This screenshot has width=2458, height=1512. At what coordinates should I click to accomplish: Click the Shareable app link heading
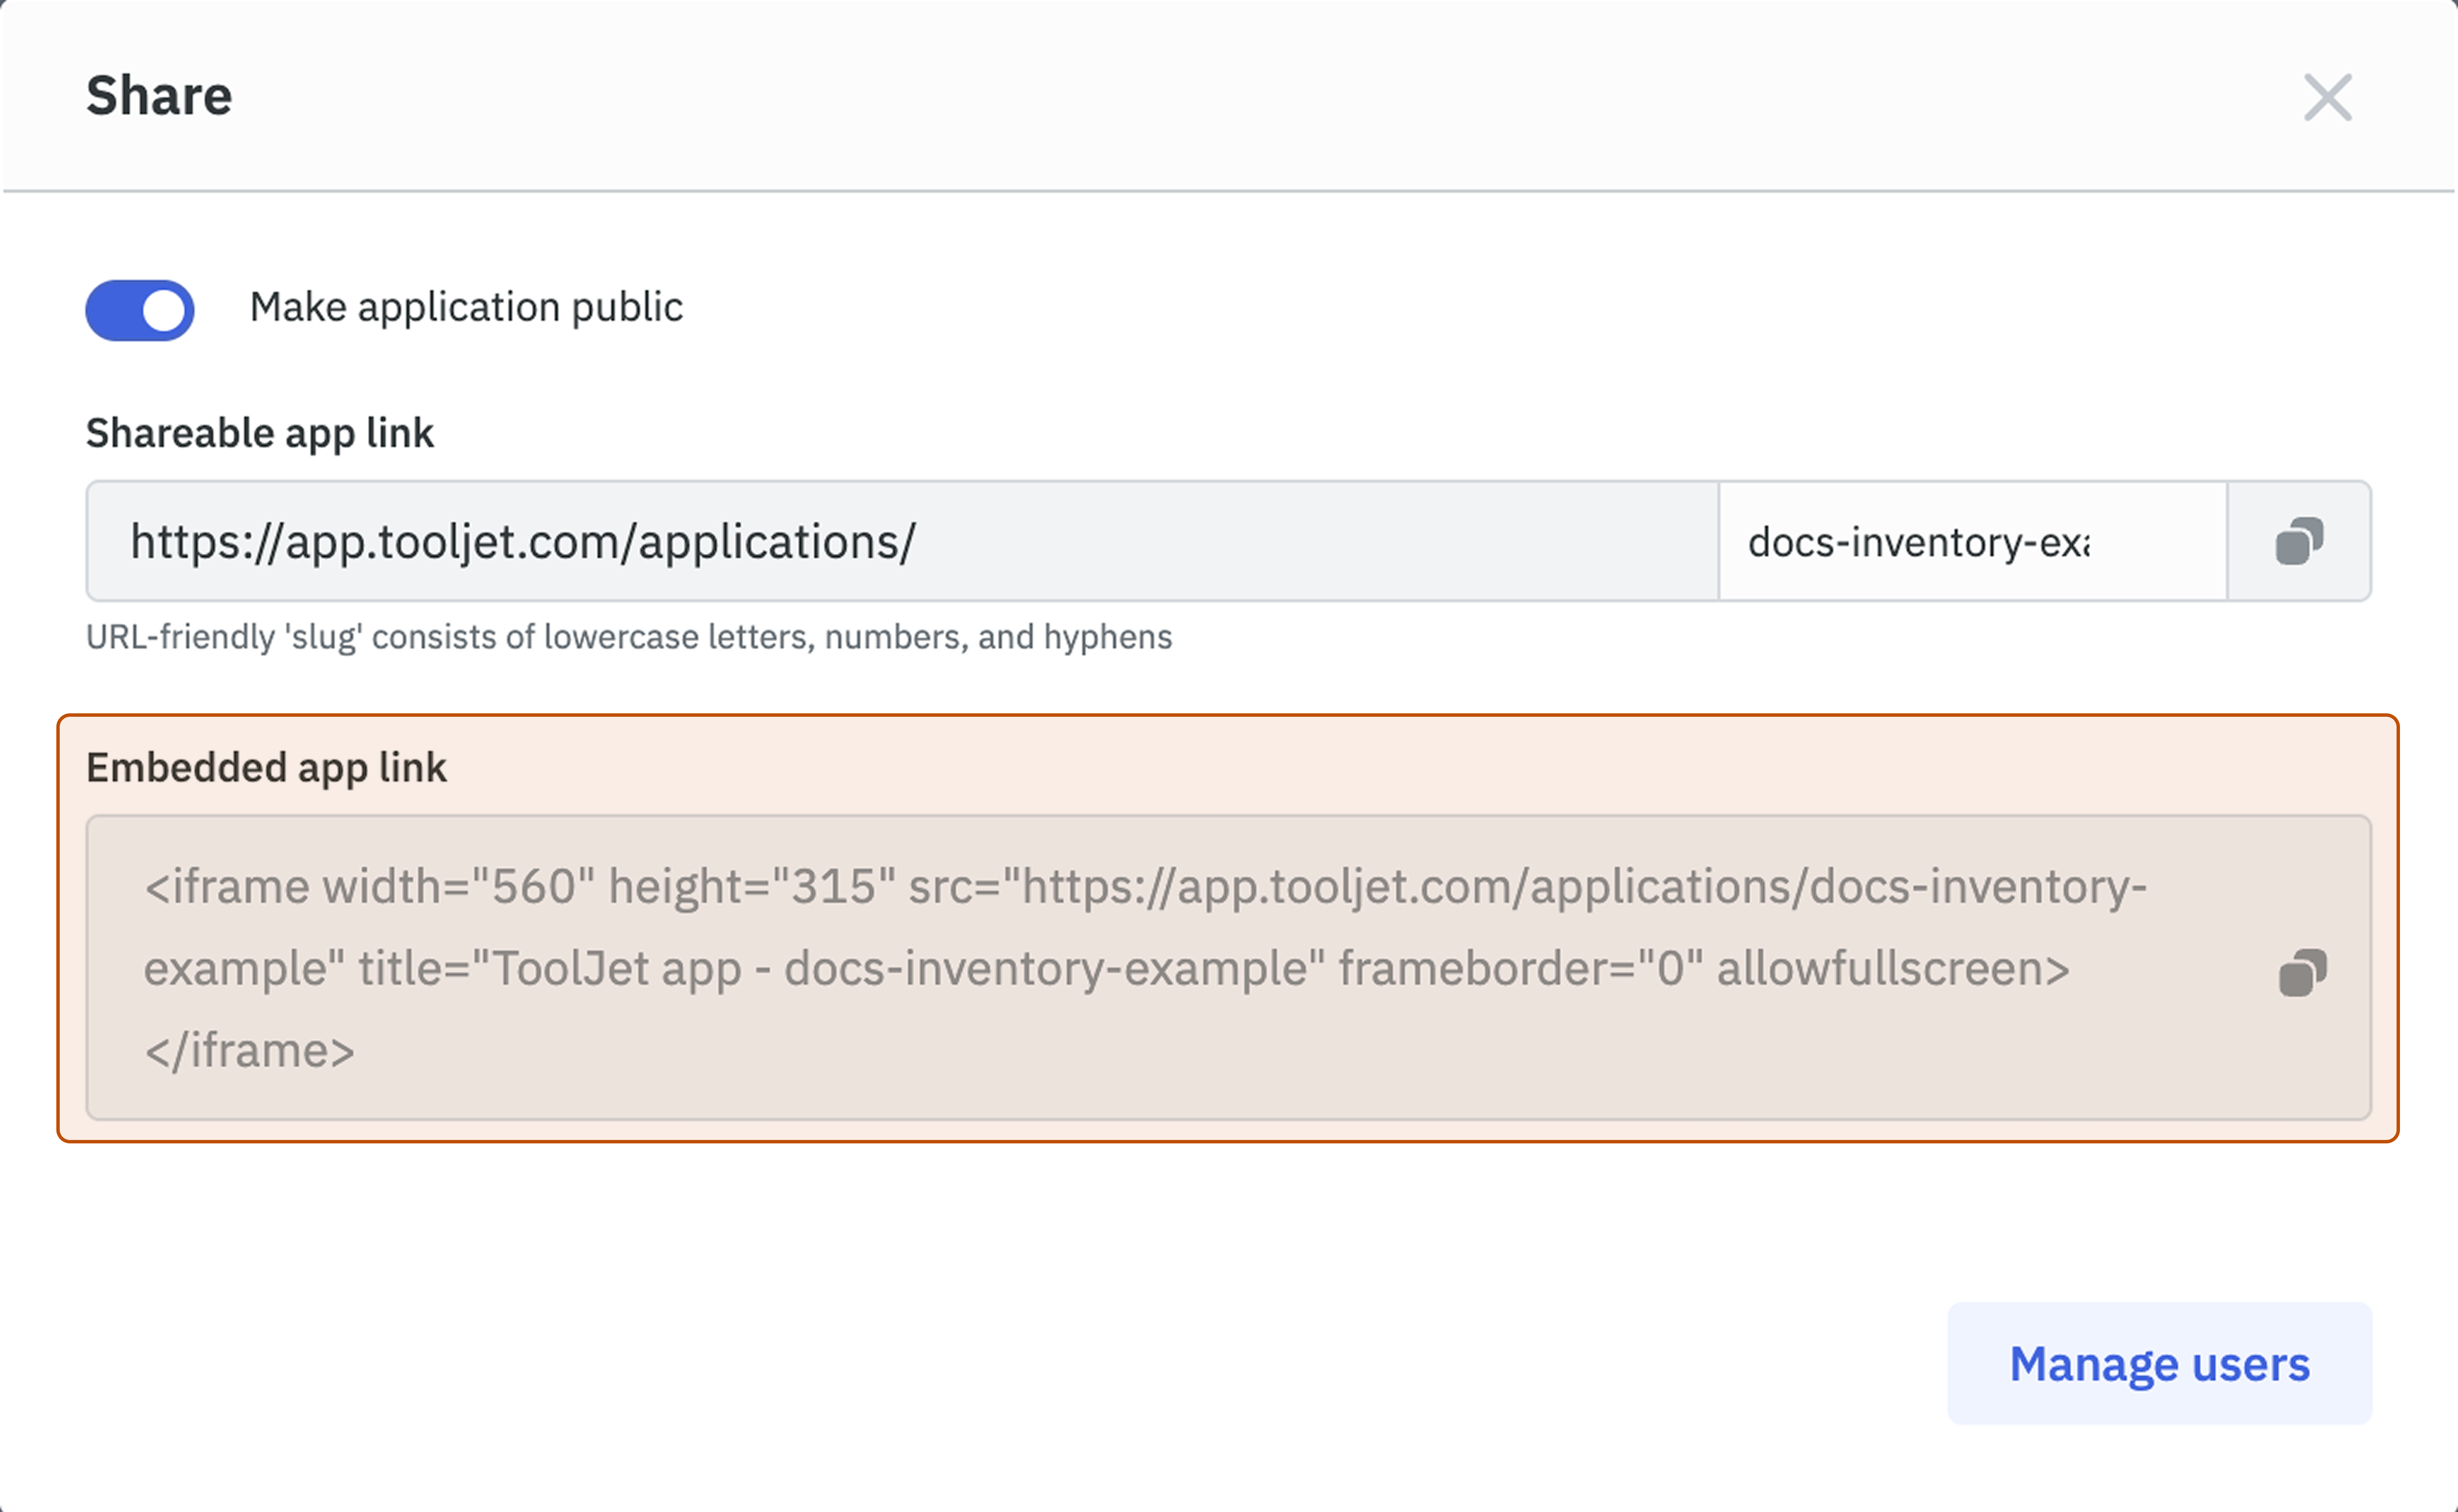[260, 434]
